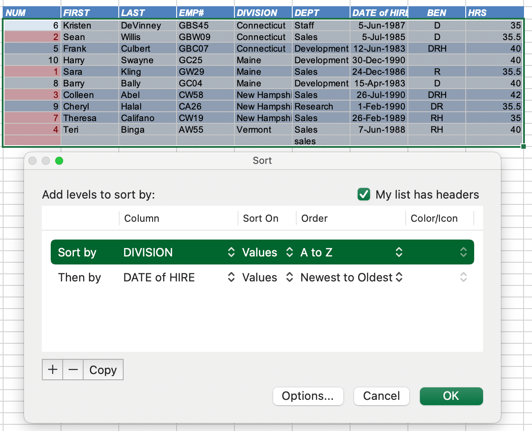The width and height of the screenshot is (532, 431).
Task: Confirm sort with OK button
Action: pyautogui.click(x=451, y=396)
